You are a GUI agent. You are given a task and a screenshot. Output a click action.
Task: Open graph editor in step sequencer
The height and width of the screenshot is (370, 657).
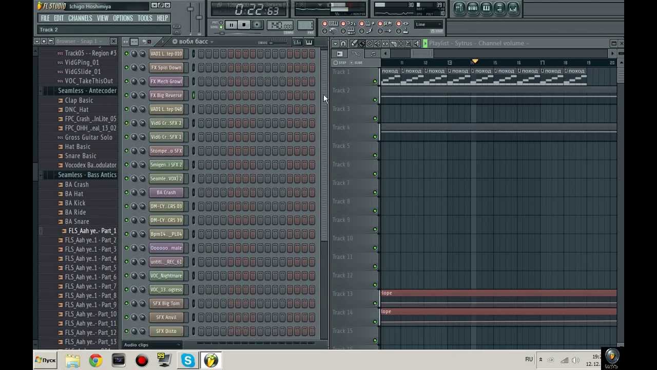[297, 42]
